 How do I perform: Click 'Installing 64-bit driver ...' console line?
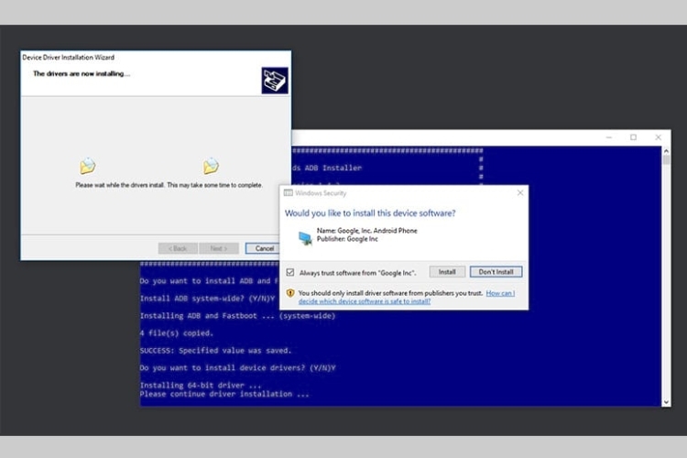tap(201, 386)
